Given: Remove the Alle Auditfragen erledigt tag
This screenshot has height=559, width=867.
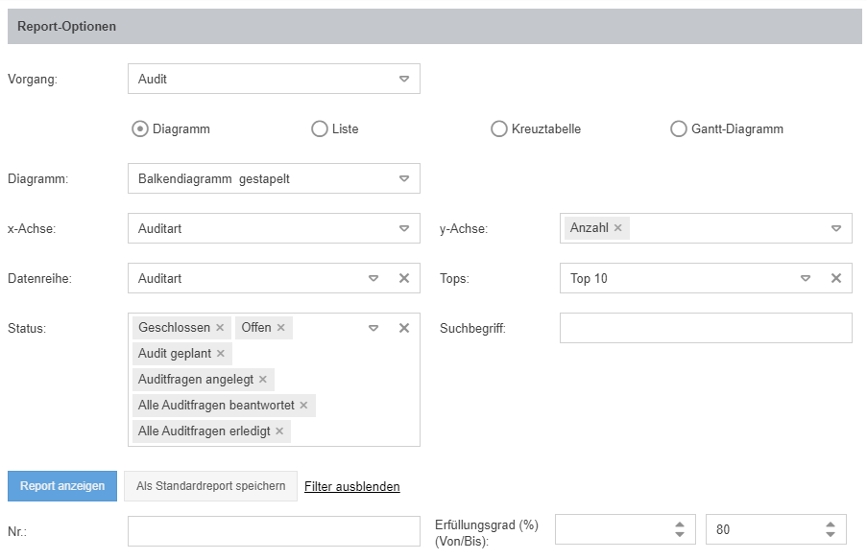Looking at the screenshot, I should pyautogui.click(x=279, y=431).
